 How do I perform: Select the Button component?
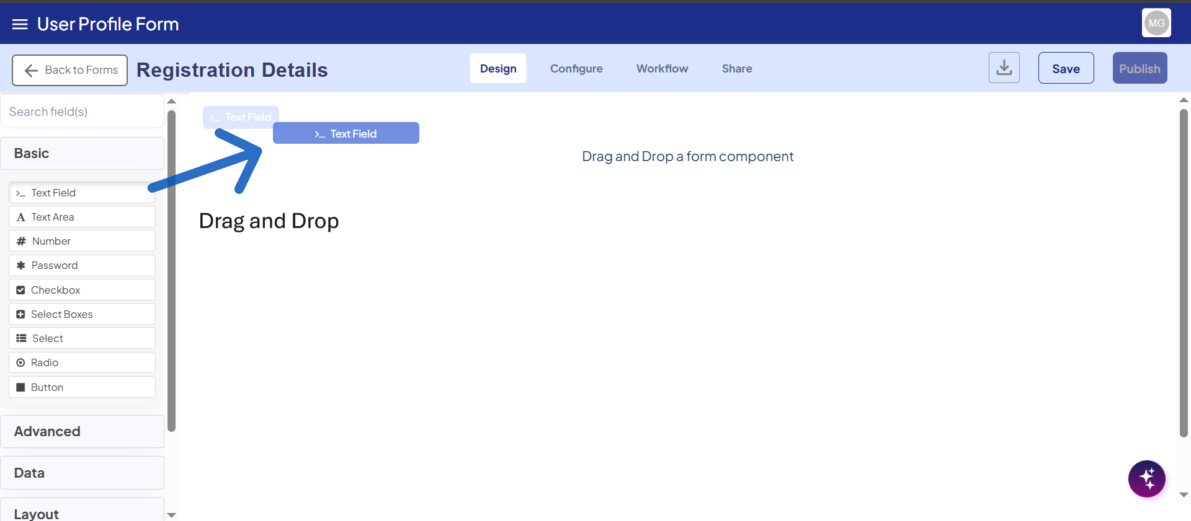82,387
